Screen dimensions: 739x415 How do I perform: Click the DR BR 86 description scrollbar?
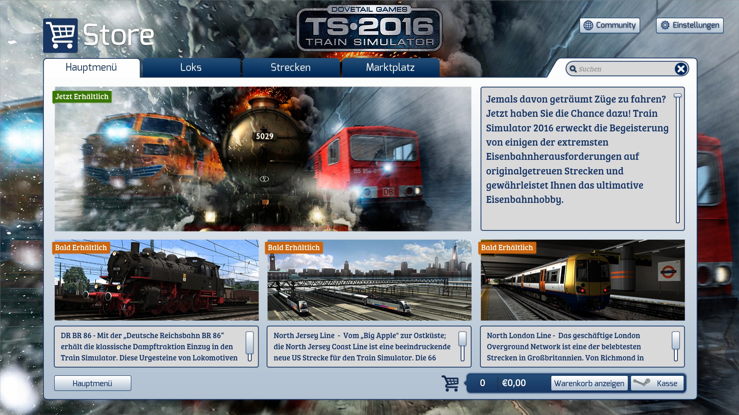(x=250, y=342)
